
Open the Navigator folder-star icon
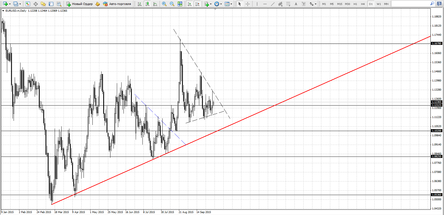pos(43,4)
